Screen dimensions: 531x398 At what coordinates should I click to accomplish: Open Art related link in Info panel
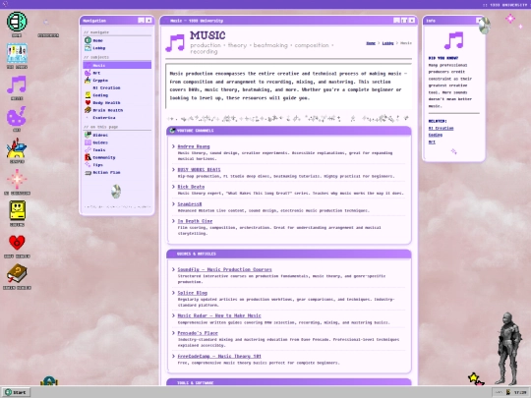(432, 142)
